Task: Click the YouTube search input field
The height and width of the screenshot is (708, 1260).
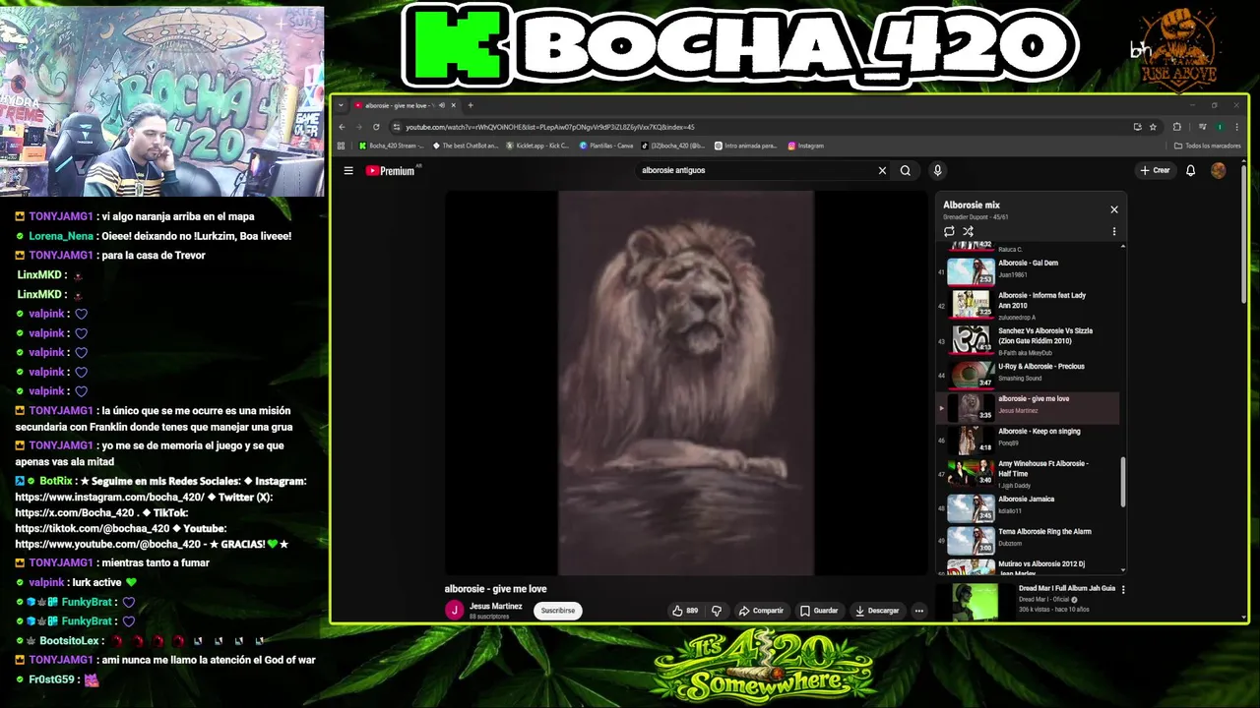Action: coord(755,170)
